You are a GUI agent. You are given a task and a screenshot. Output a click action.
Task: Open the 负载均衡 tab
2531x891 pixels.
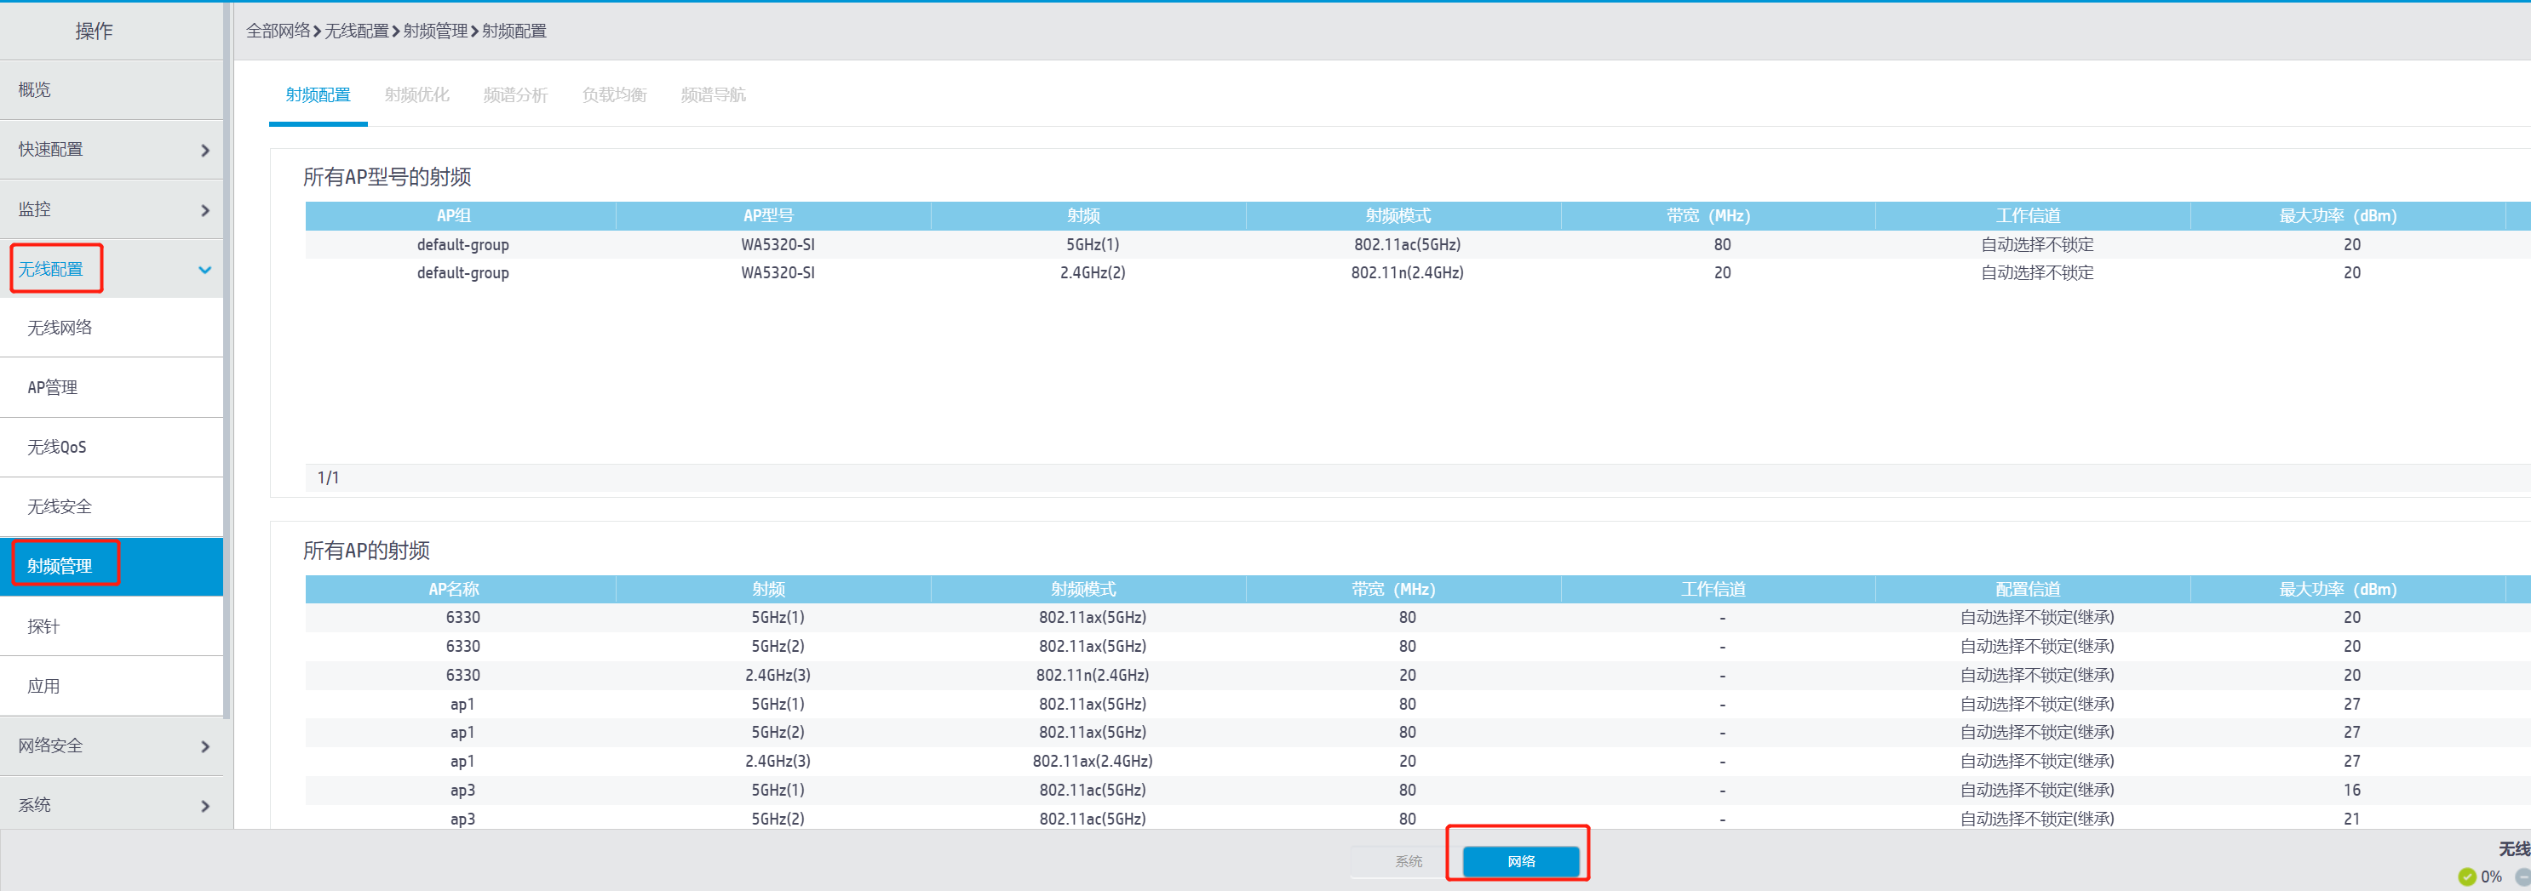614,95
